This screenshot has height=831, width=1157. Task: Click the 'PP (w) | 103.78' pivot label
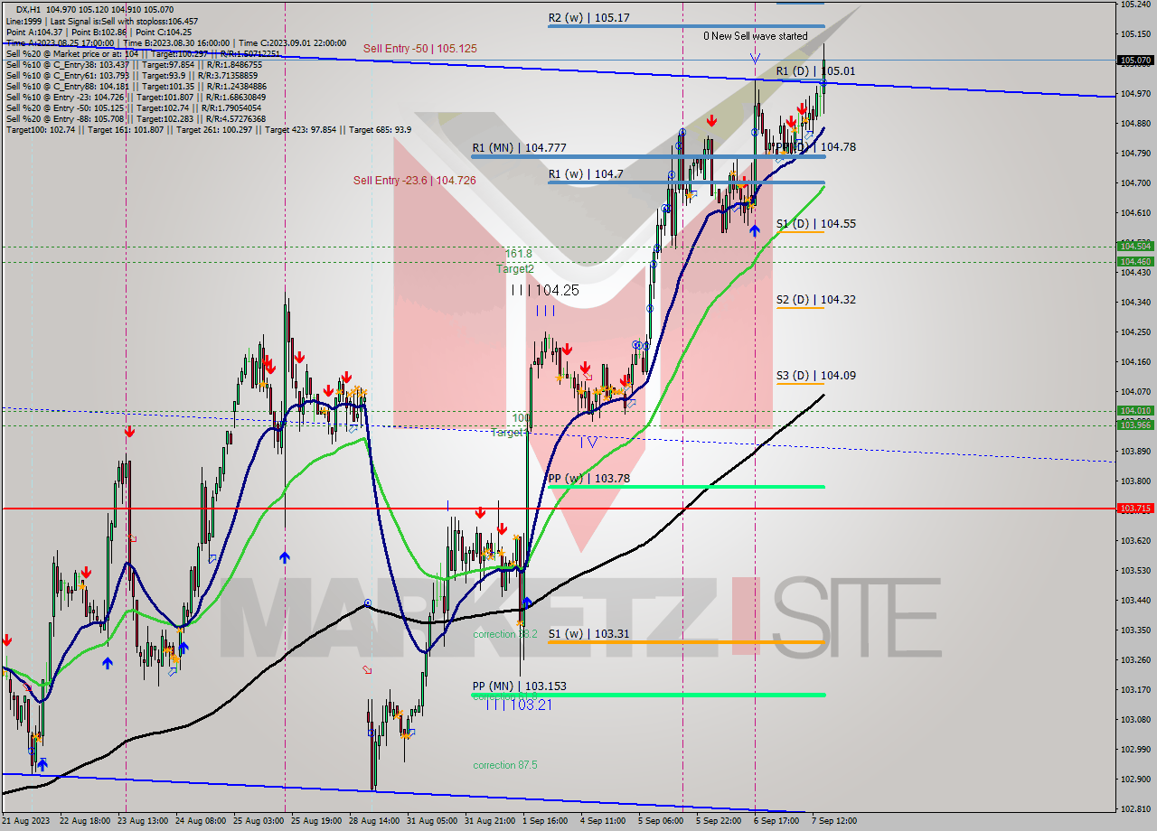588,478
